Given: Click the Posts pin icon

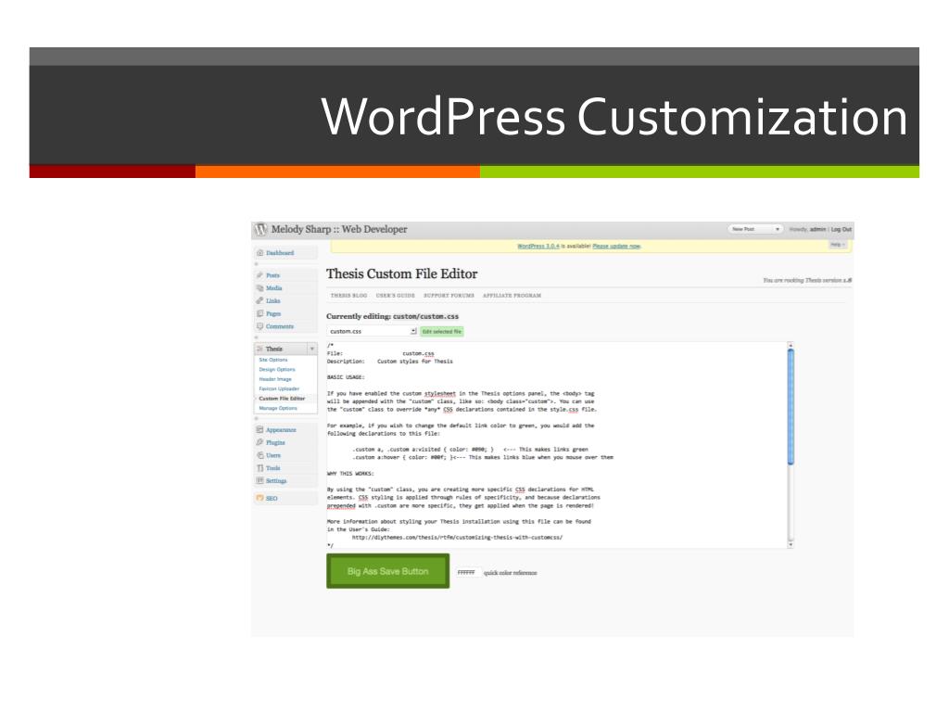Looking at the screenshot, I should (259, 275).
